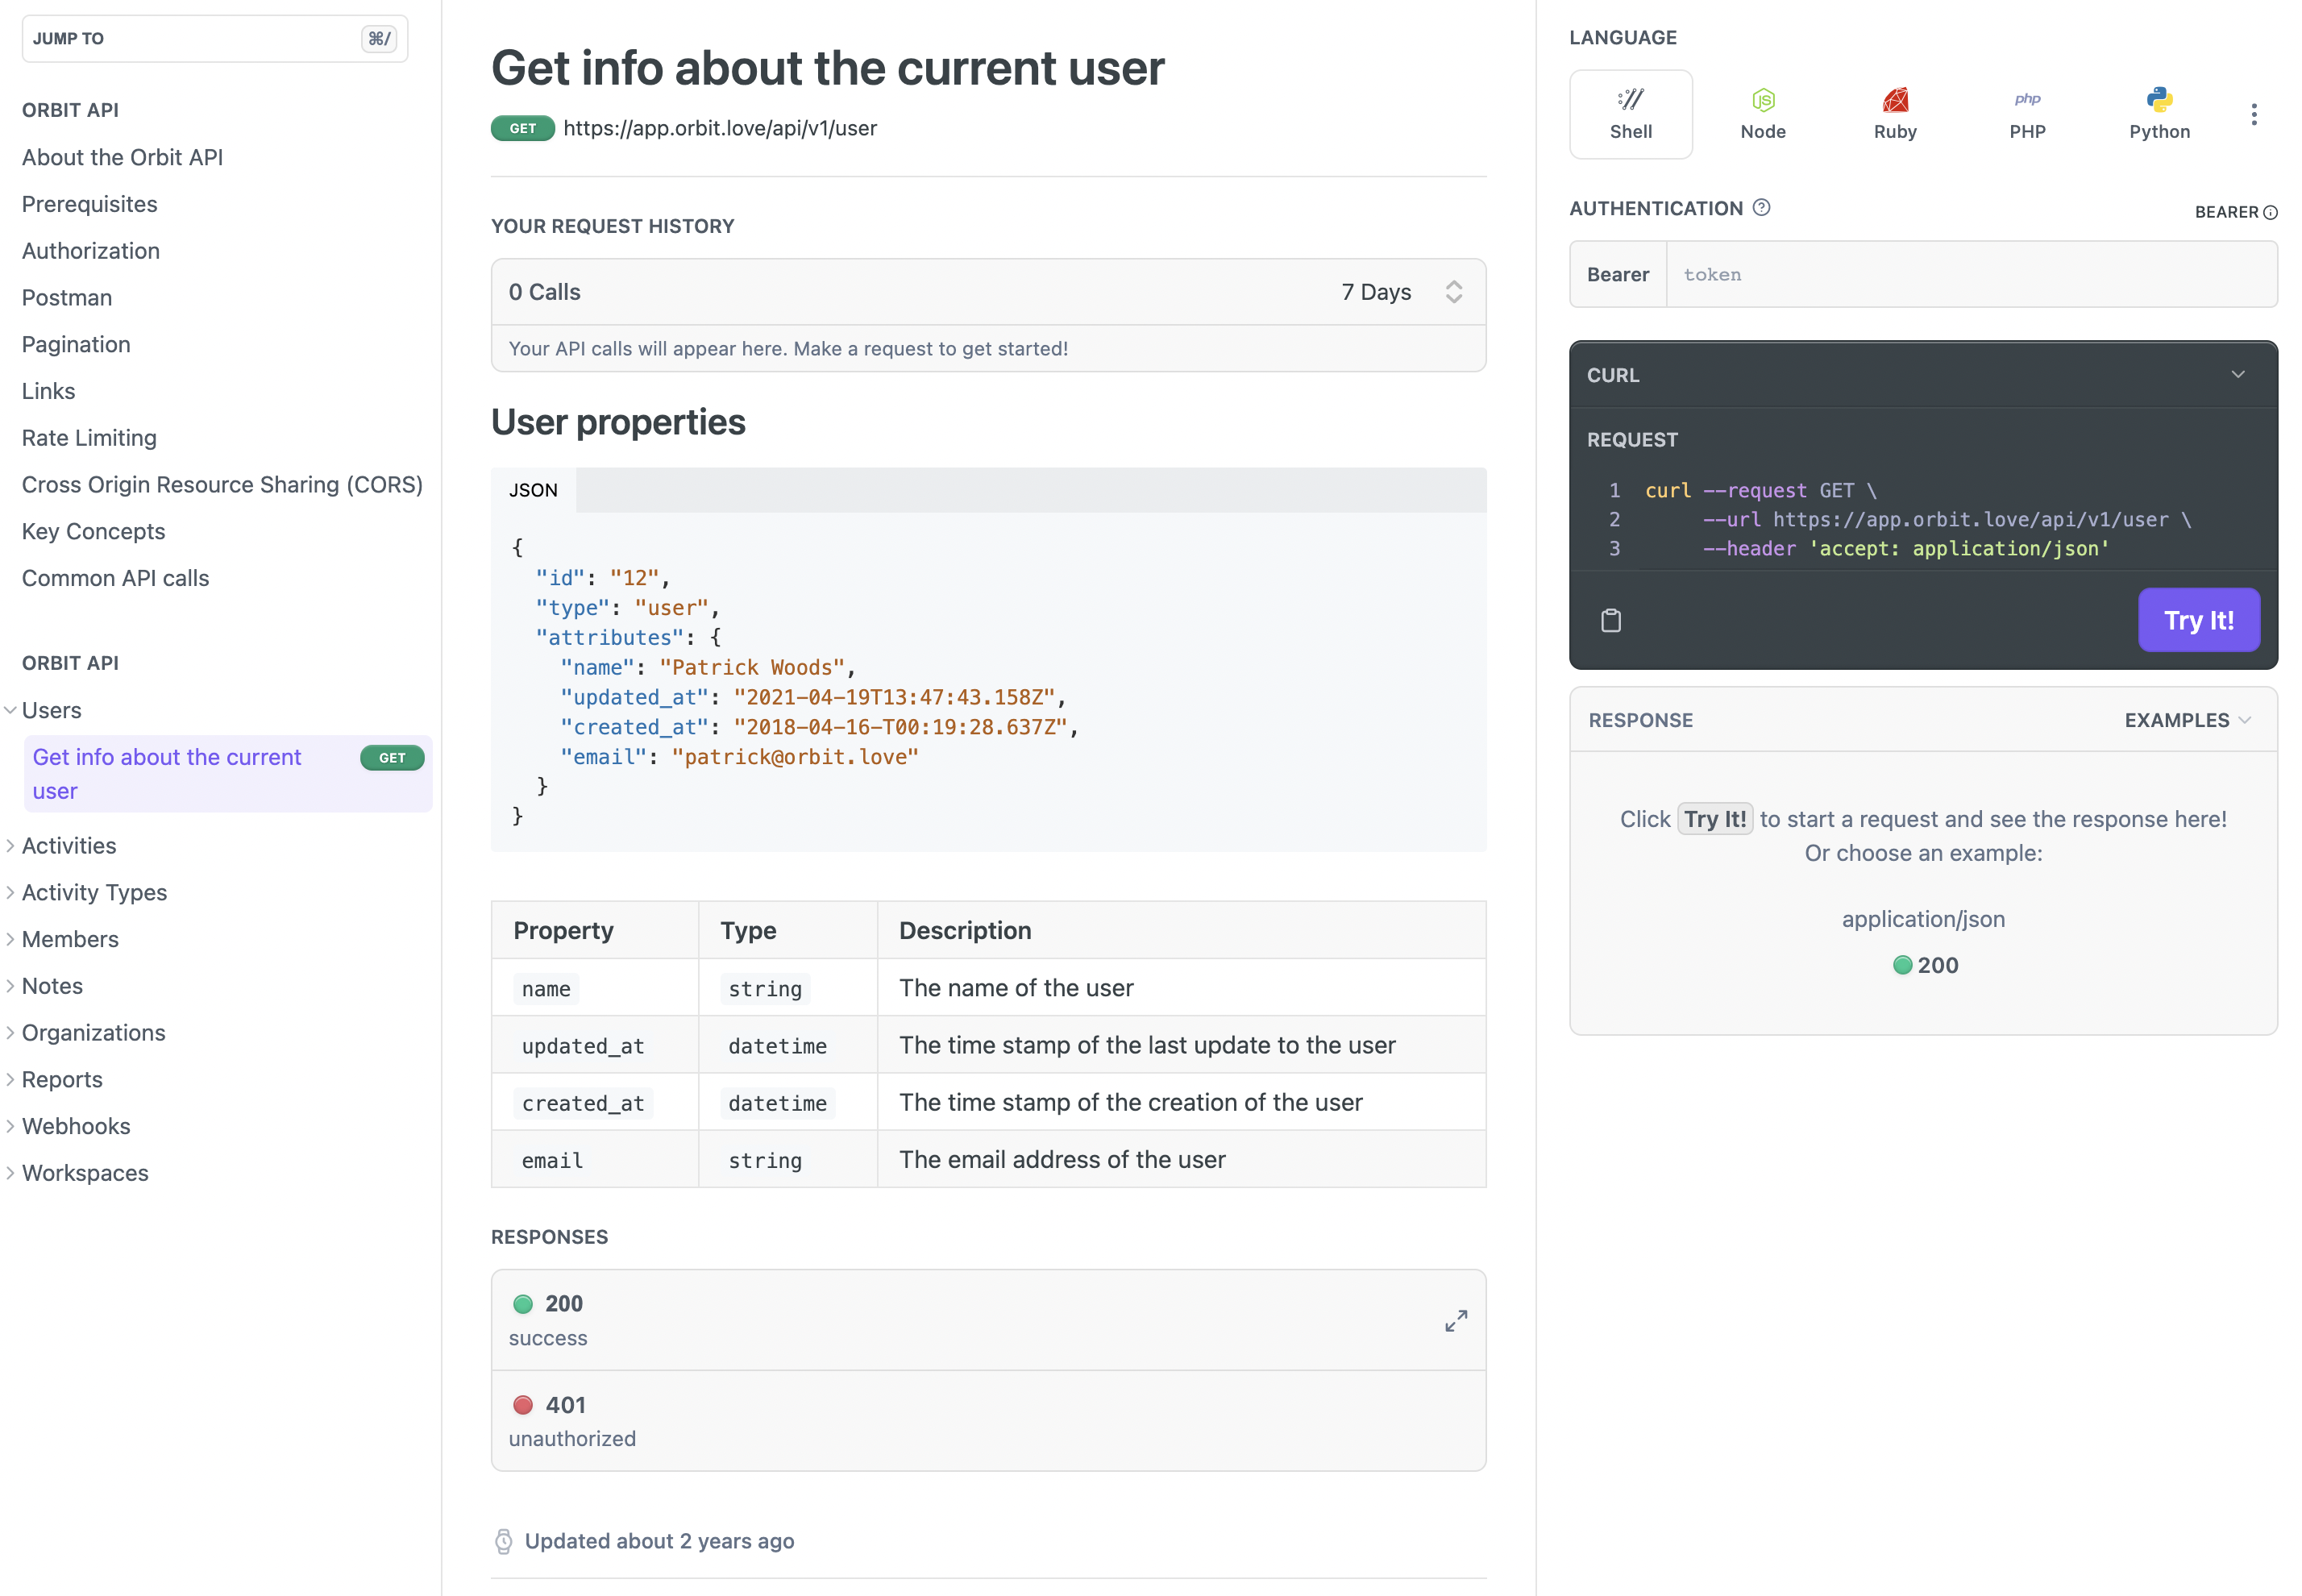This screenshot has height=1596, width=2302.
Task: Click the Jump To search box
Action: point(215,39)
